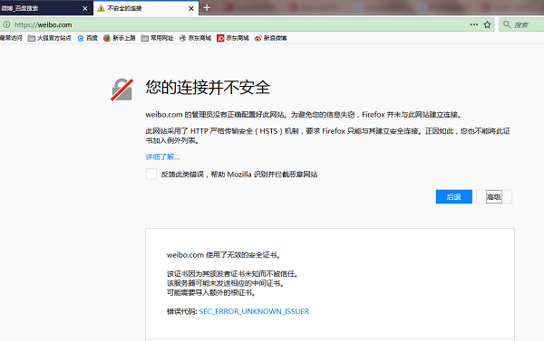Open the 京东商城 bookmark with red JD icon

tap(233, 38)
